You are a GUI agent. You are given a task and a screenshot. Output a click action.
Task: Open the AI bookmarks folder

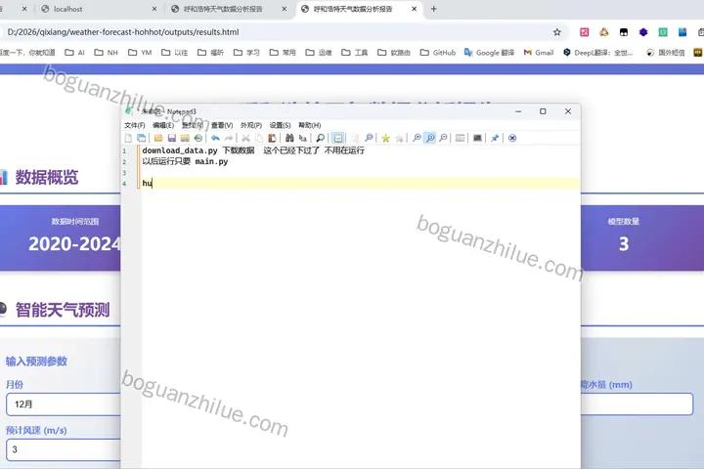[75, 53]
